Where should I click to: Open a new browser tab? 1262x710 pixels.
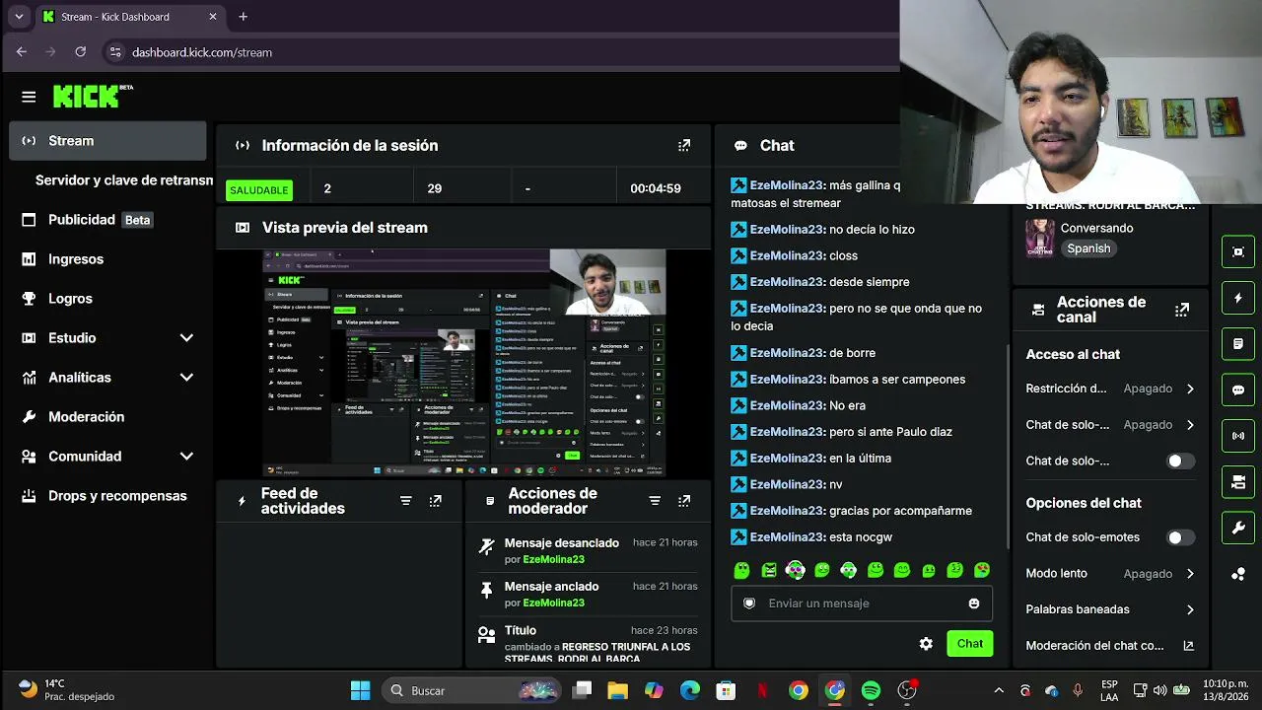tap(243, 17)
